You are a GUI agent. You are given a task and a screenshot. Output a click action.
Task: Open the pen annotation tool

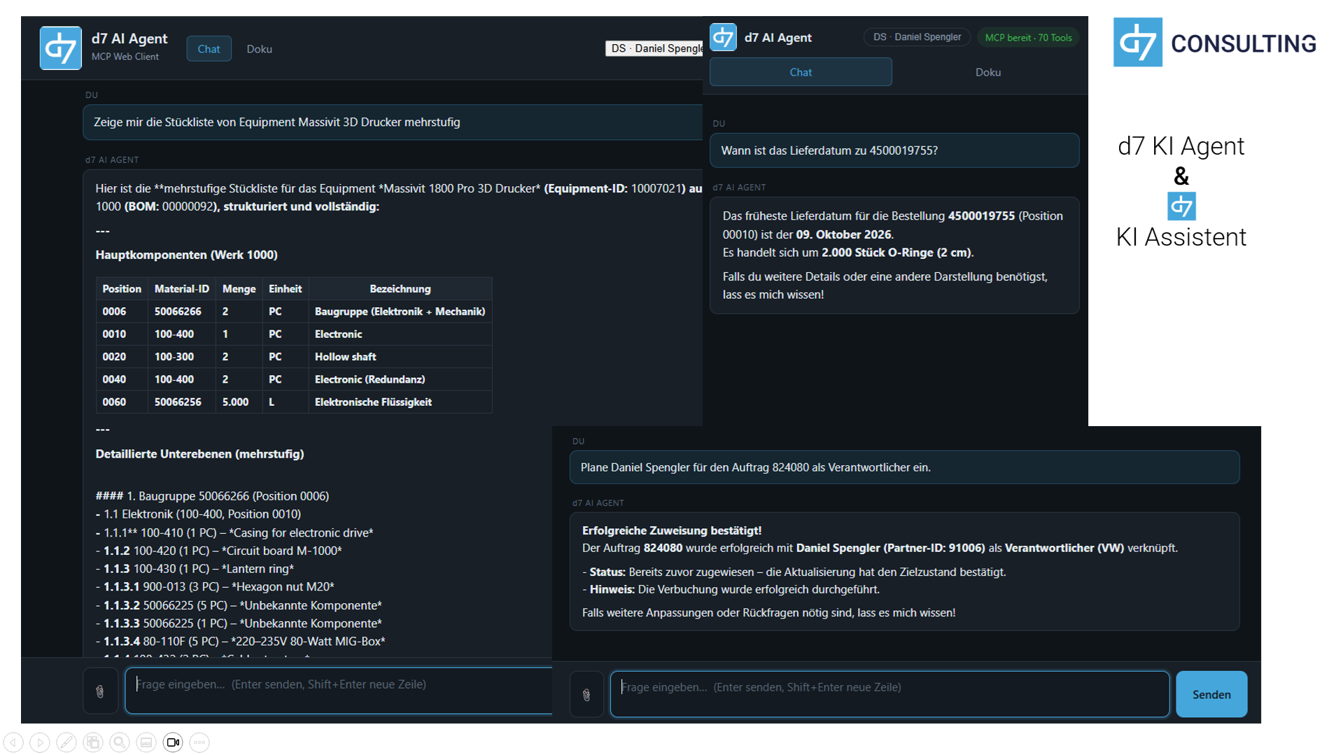click(x=66, y=742)
